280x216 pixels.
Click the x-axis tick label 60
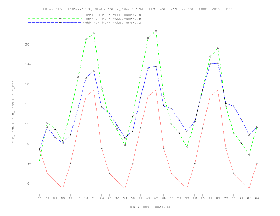pos(195,198)
